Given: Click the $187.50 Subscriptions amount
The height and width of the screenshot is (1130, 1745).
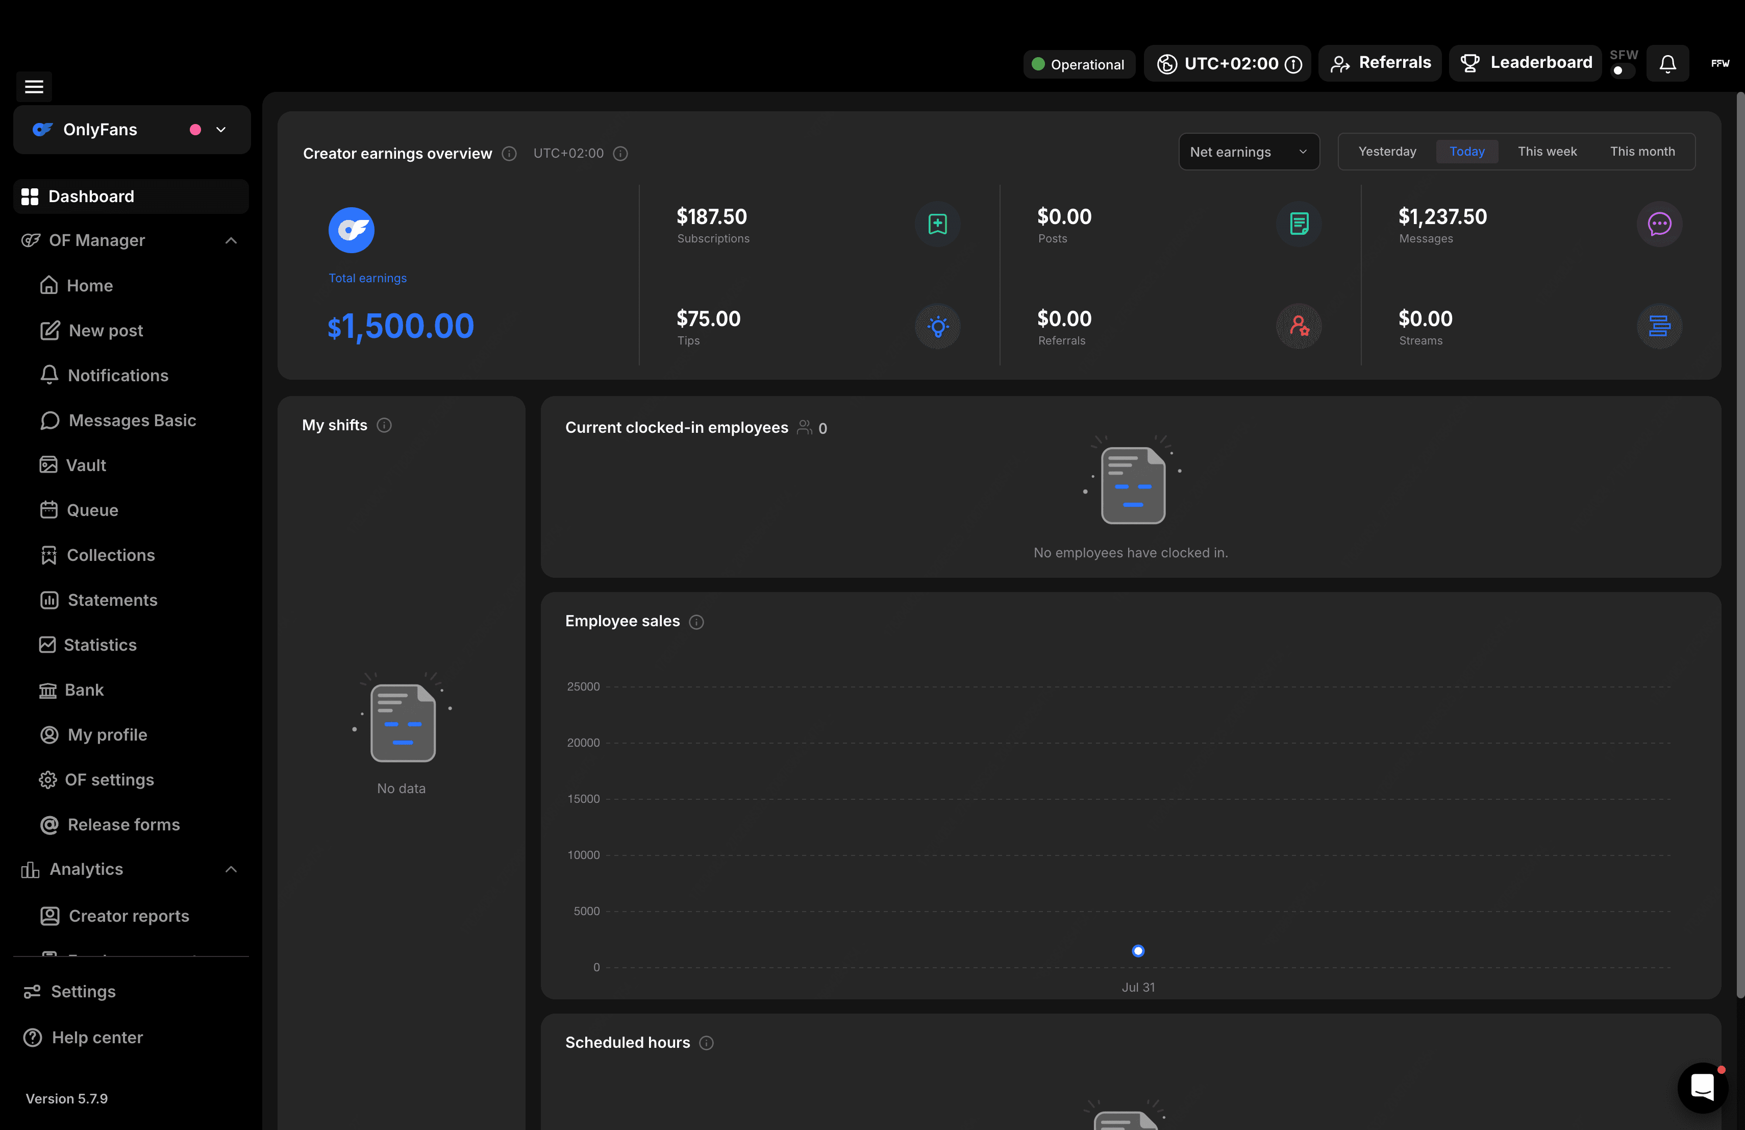Looking at the screenshot, I should tap(711, 216).
